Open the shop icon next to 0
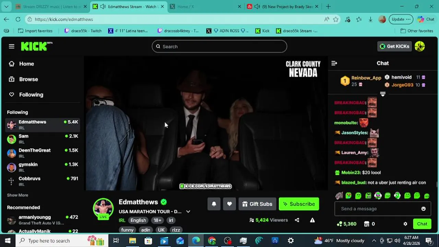This screenshot has height=247, width=439. click(367, 224)
